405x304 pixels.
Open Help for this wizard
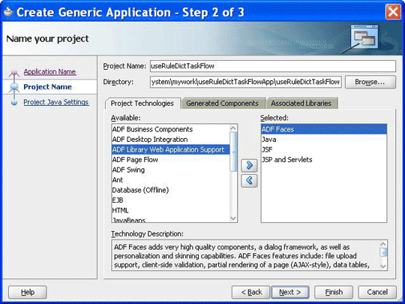pos(28,292)
